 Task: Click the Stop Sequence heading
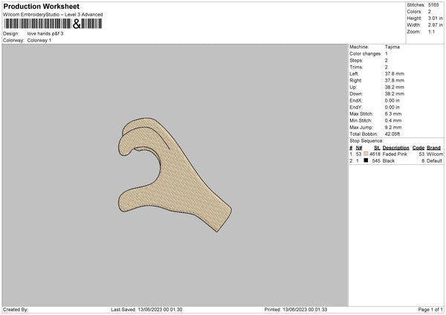click(x=366, y=141)
